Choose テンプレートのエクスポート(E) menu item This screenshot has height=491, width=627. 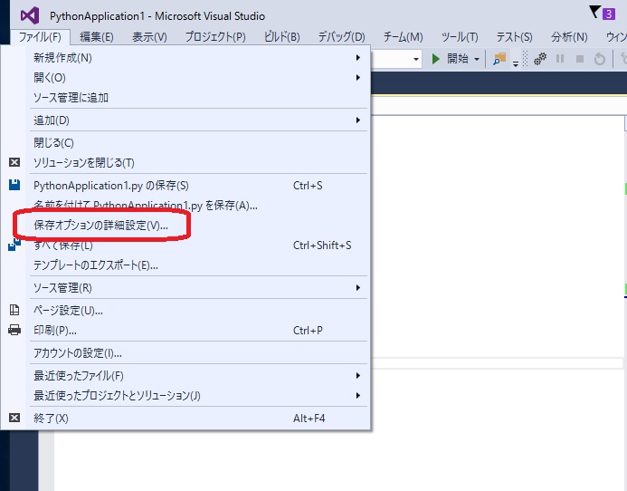[x=199, y=265]
